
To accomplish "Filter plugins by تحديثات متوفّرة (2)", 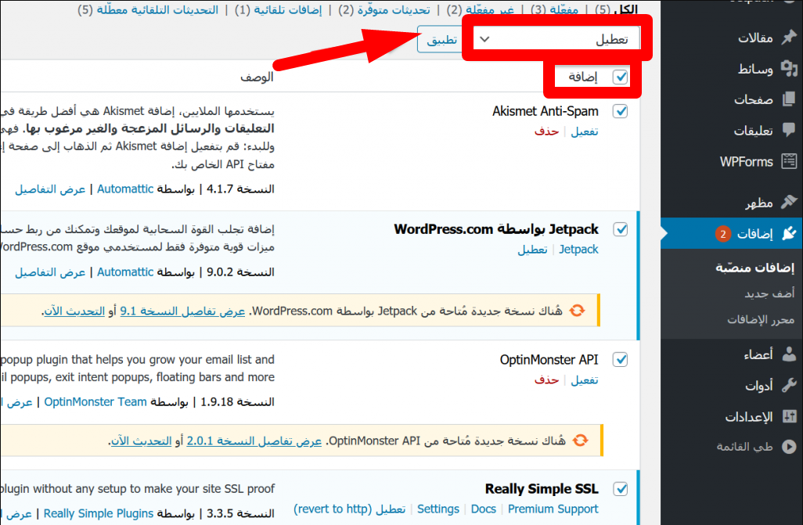I will 384,9.
